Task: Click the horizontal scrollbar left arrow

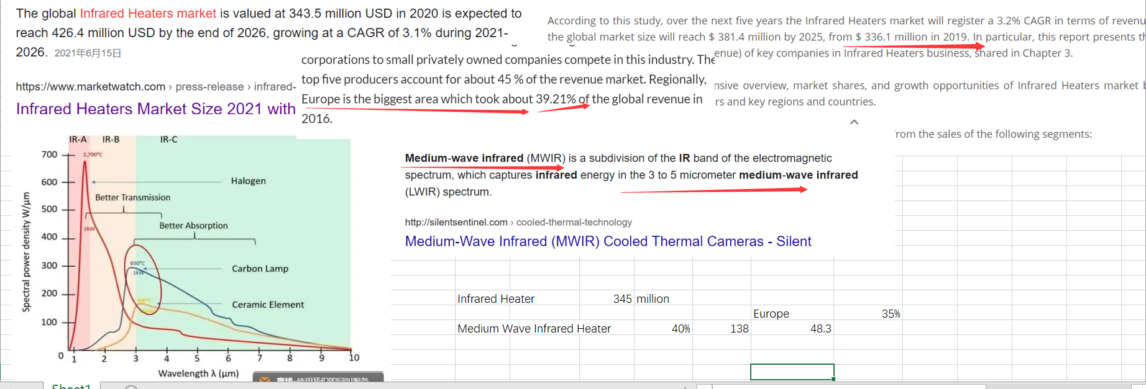Action: click(704, 387)
